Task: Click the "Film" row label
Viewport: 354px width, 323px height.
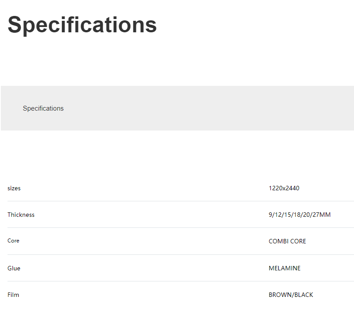Action: (13, 295)
